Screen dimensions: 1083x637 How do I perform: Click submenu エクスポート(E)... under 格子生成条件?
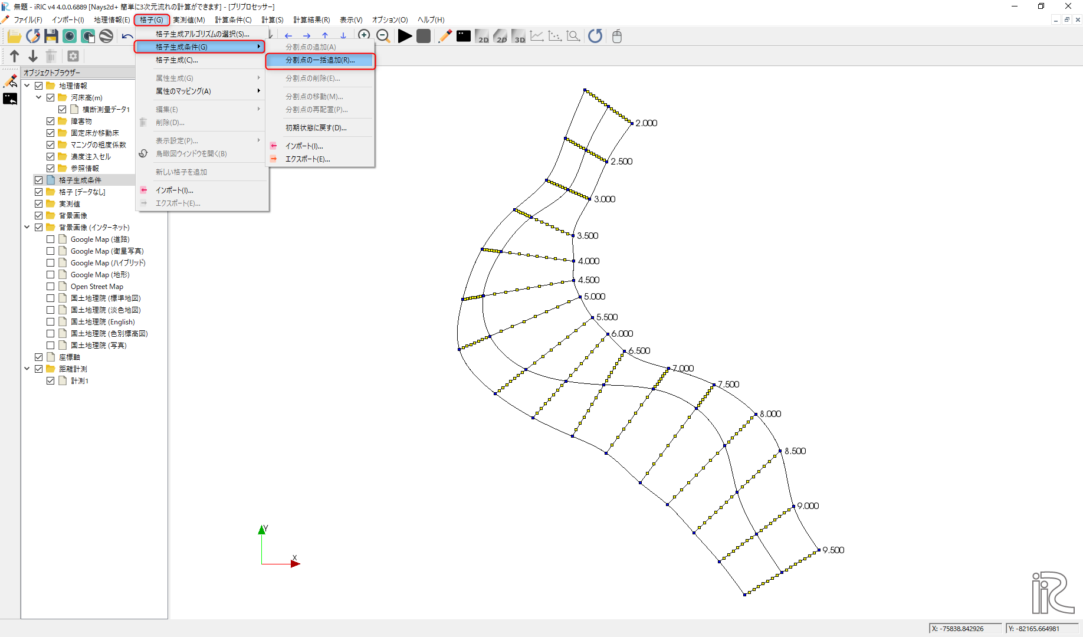pos(320,159)
